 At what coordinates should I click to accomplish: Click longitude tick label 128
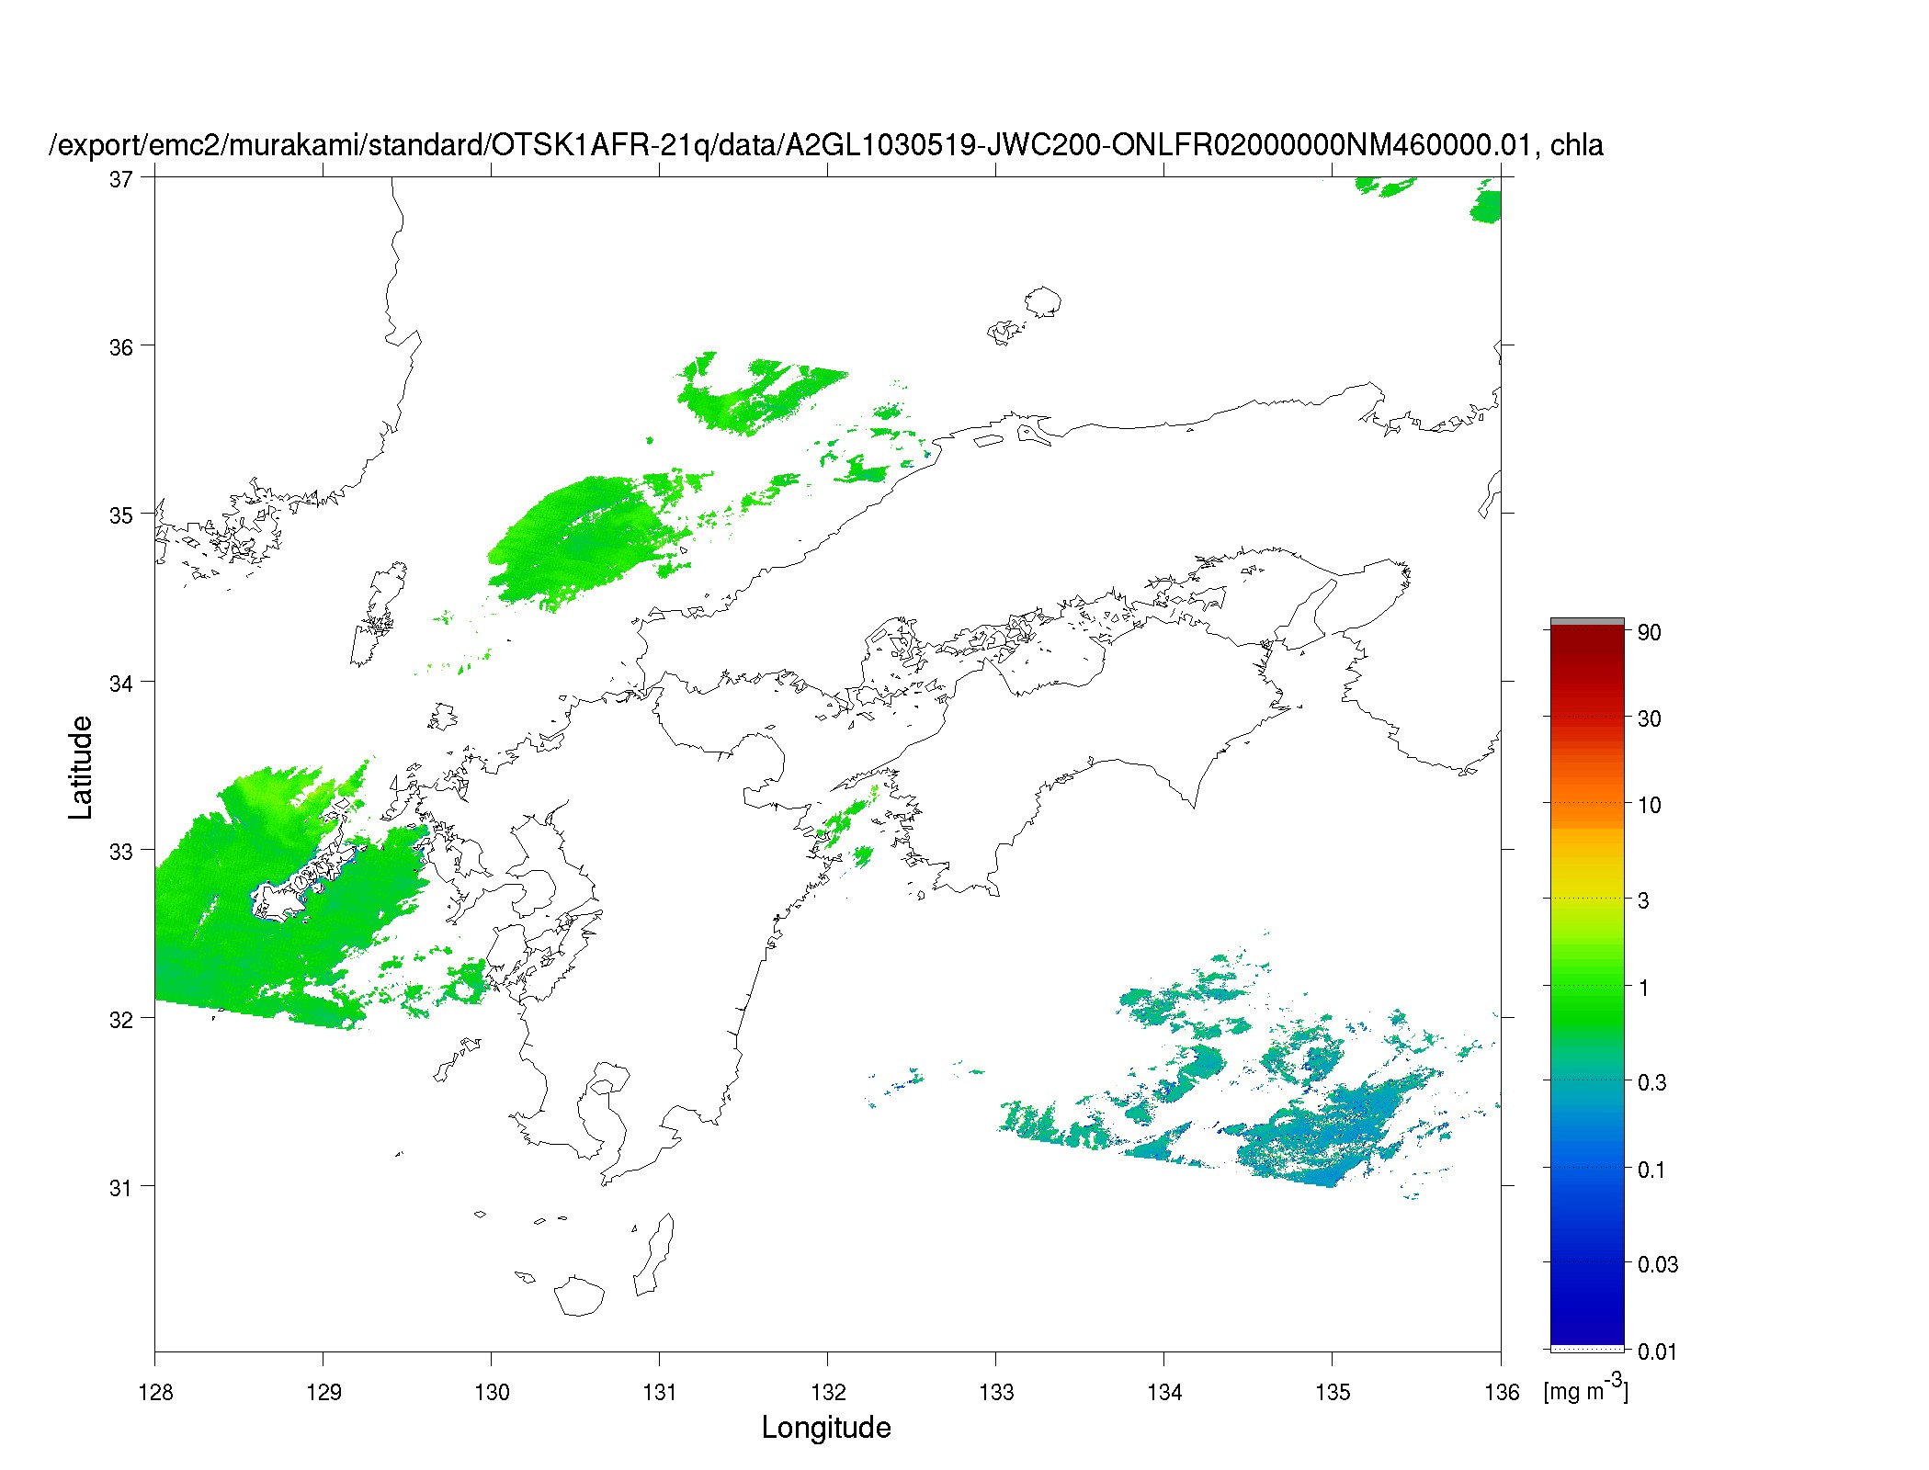point(155,1392)
